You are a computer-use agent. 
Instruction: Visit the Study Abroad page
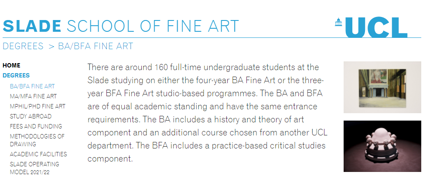click(x=31, y=116)
